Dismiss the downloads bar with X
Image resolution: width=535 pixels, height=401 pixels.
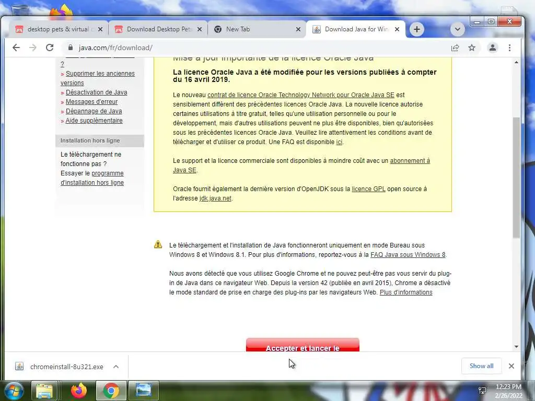tap(511, 366)
